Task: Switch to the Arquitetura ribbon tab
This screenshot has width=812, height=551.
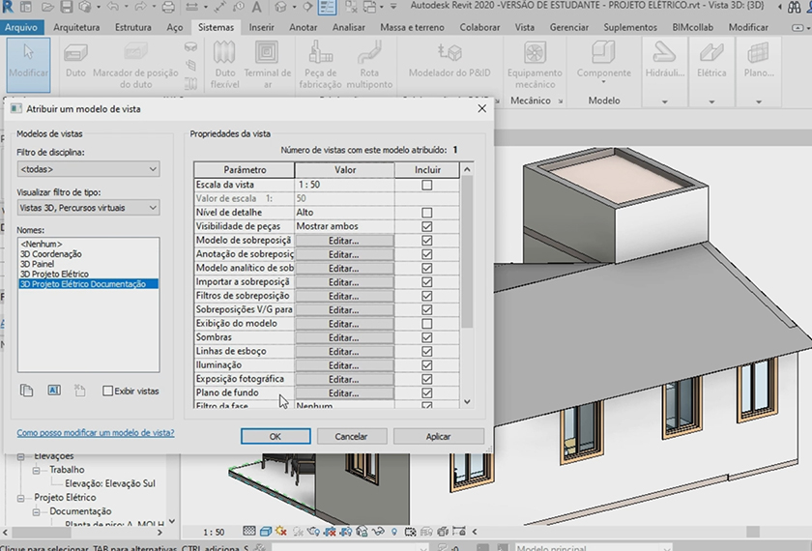Action: [x=81, y=27]
